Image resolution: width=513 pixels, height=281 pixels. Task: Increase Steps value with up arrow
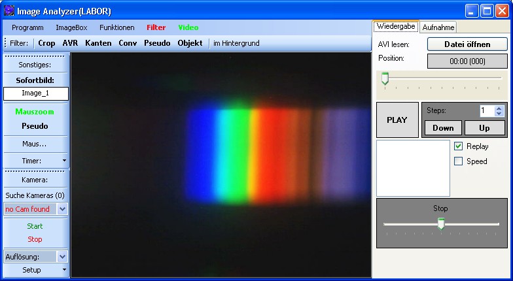pos(499,108)
